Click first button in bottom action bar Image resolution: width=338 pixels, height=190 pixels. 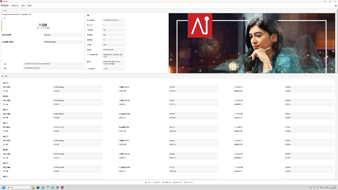tap(147, 182)
